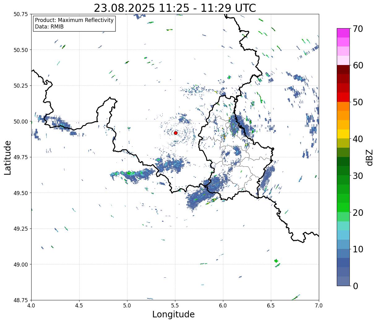The width and height of the screenshot is (377, 322).
Task: Click the latitude tick label 49.25
Action: click(x=20, y=229)
